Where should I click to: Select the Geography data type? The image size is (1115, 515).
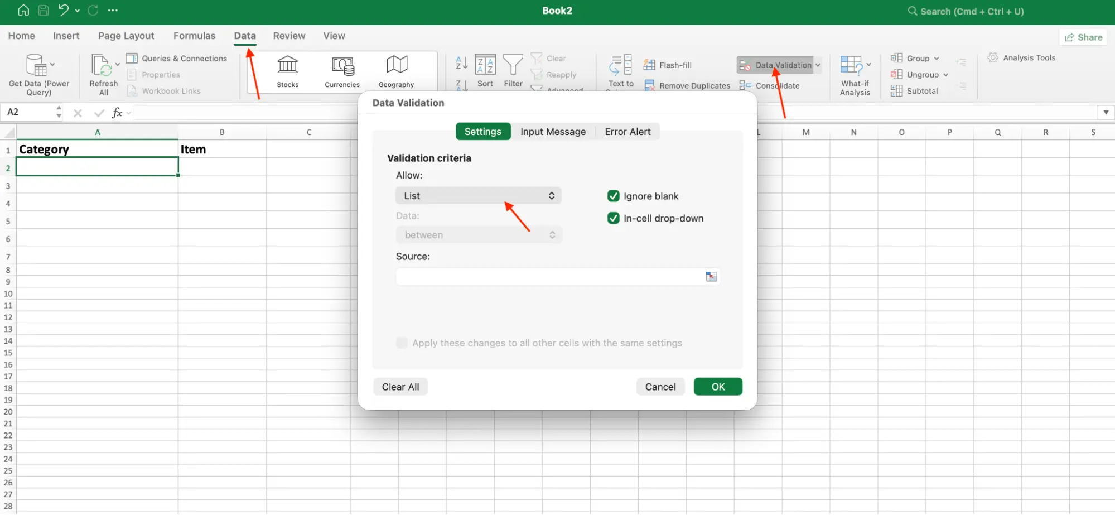tap(396, 71)
